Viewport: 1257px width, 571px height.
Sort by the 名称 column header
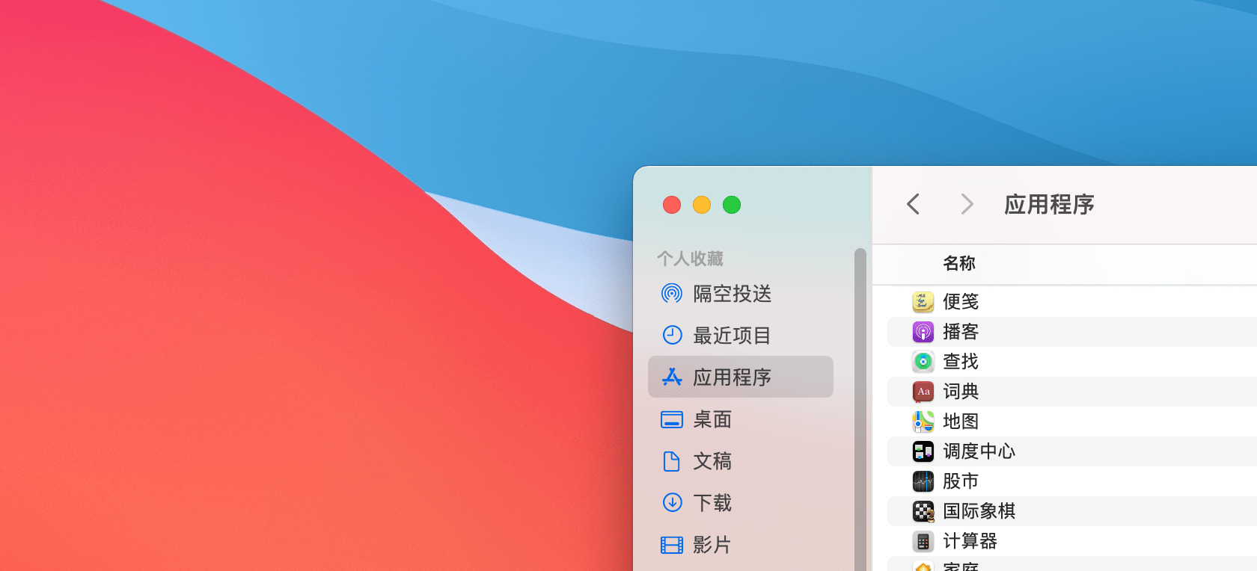click(959, 263)
